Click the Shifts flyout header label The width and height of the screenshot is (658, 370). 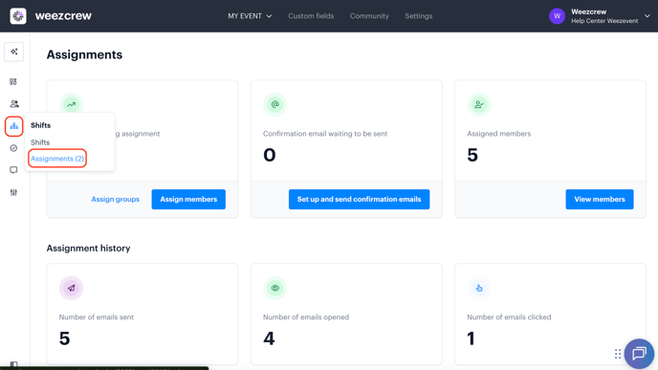coord(41,125)
